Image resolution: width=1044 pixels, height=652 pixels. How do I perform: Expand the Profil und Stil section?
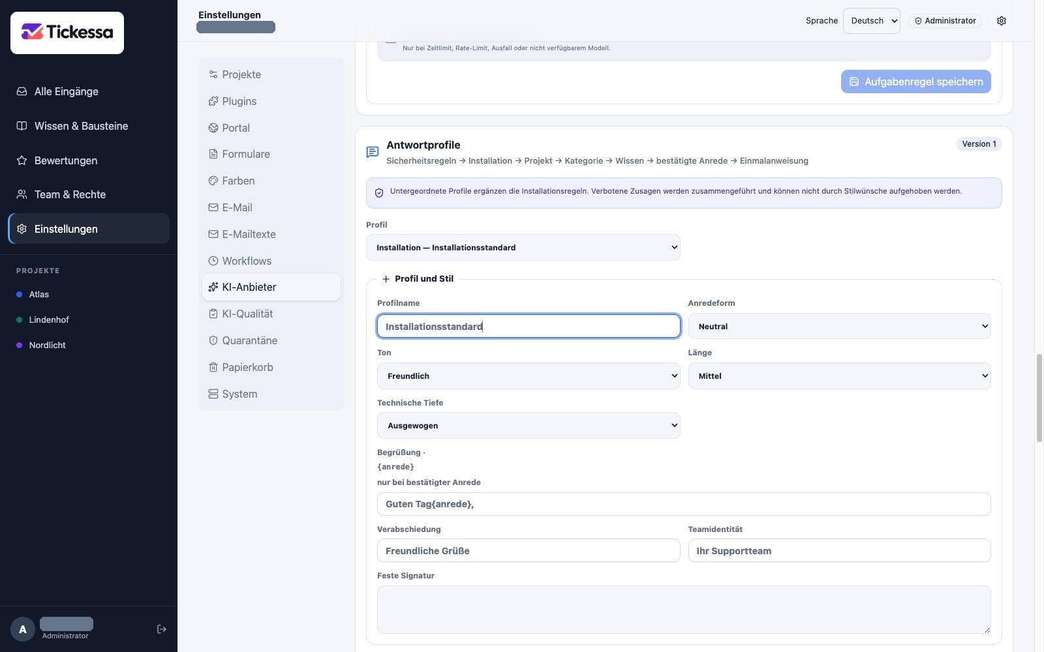(418, 278)
